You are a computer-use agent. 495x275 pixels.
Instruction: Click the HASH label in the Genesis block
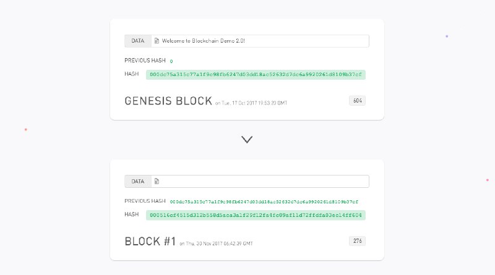tap(132, 74)
